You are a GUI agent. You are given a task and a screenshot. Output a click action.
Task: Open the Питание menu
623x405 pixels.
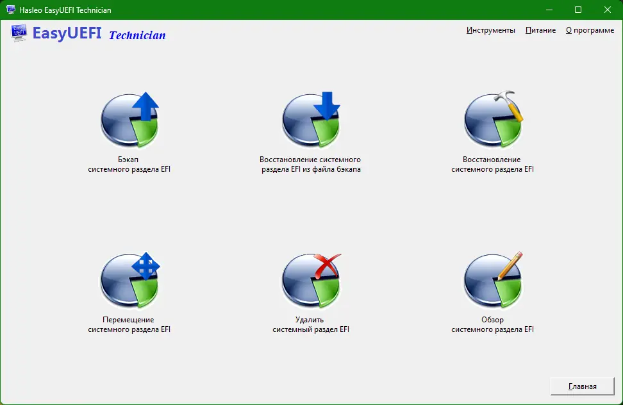click(540, 30)
